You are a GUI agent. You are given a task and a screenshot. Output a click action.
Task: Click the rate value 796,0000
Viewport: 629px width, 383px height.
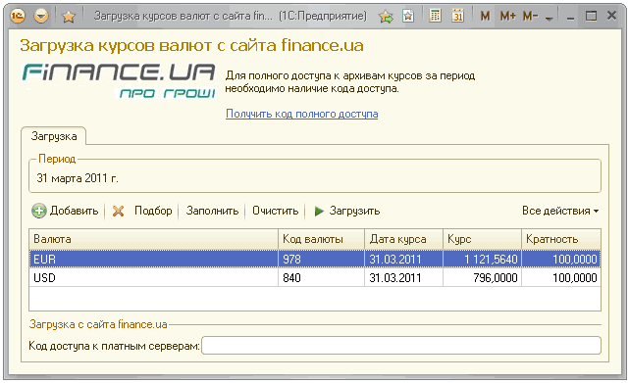click(x=482, y=277)
